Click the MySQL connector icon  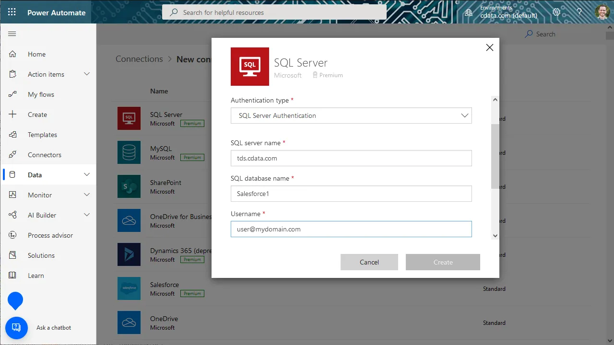[129, 152]
